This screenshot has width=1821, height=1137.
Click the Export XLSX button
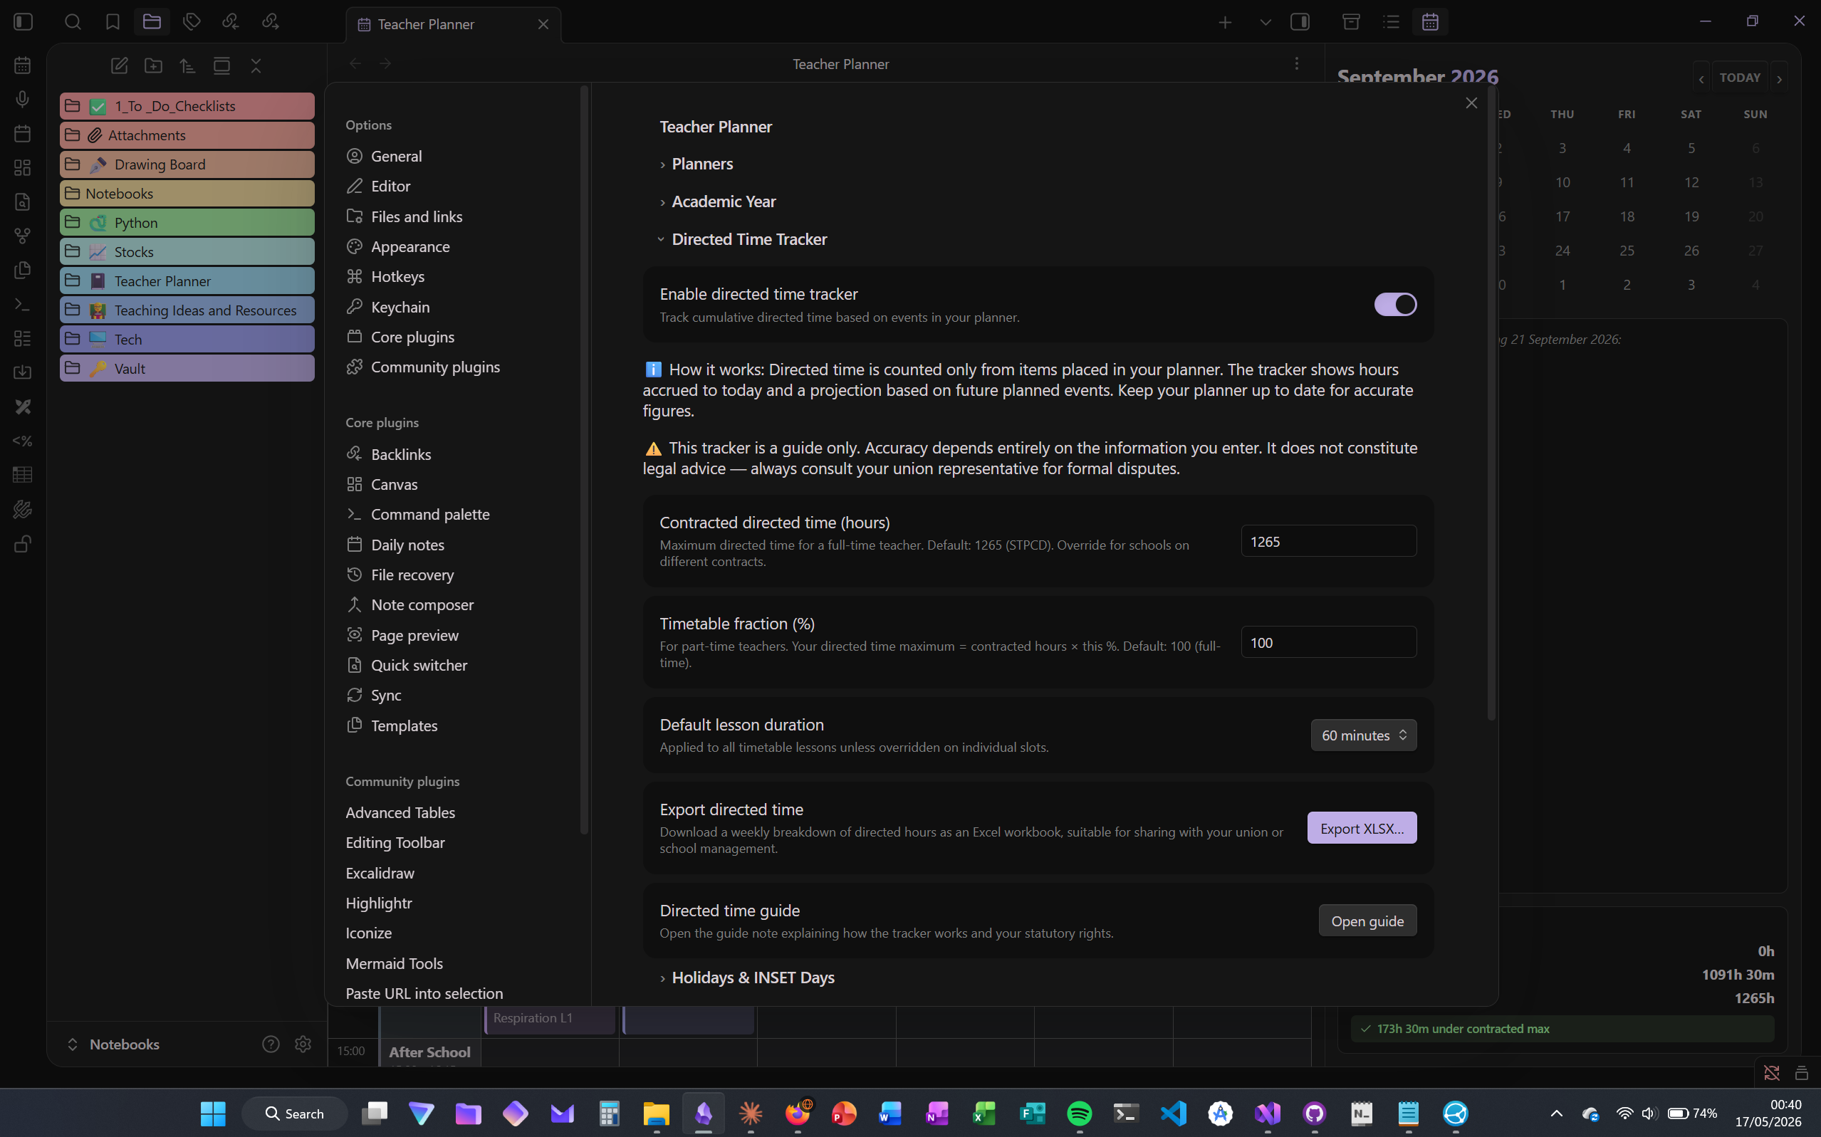pyautogui.click(x=1362, y=828)
